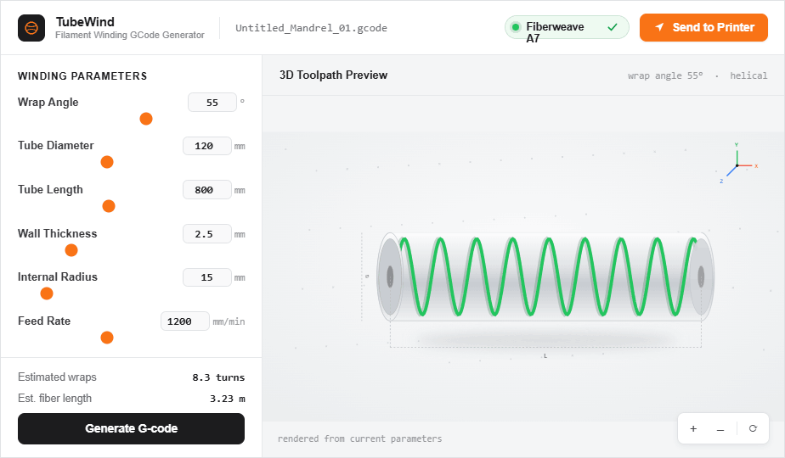Screen dimensions: 785x458
Task: Click the Feed Rate label
Action: point(44,321)
